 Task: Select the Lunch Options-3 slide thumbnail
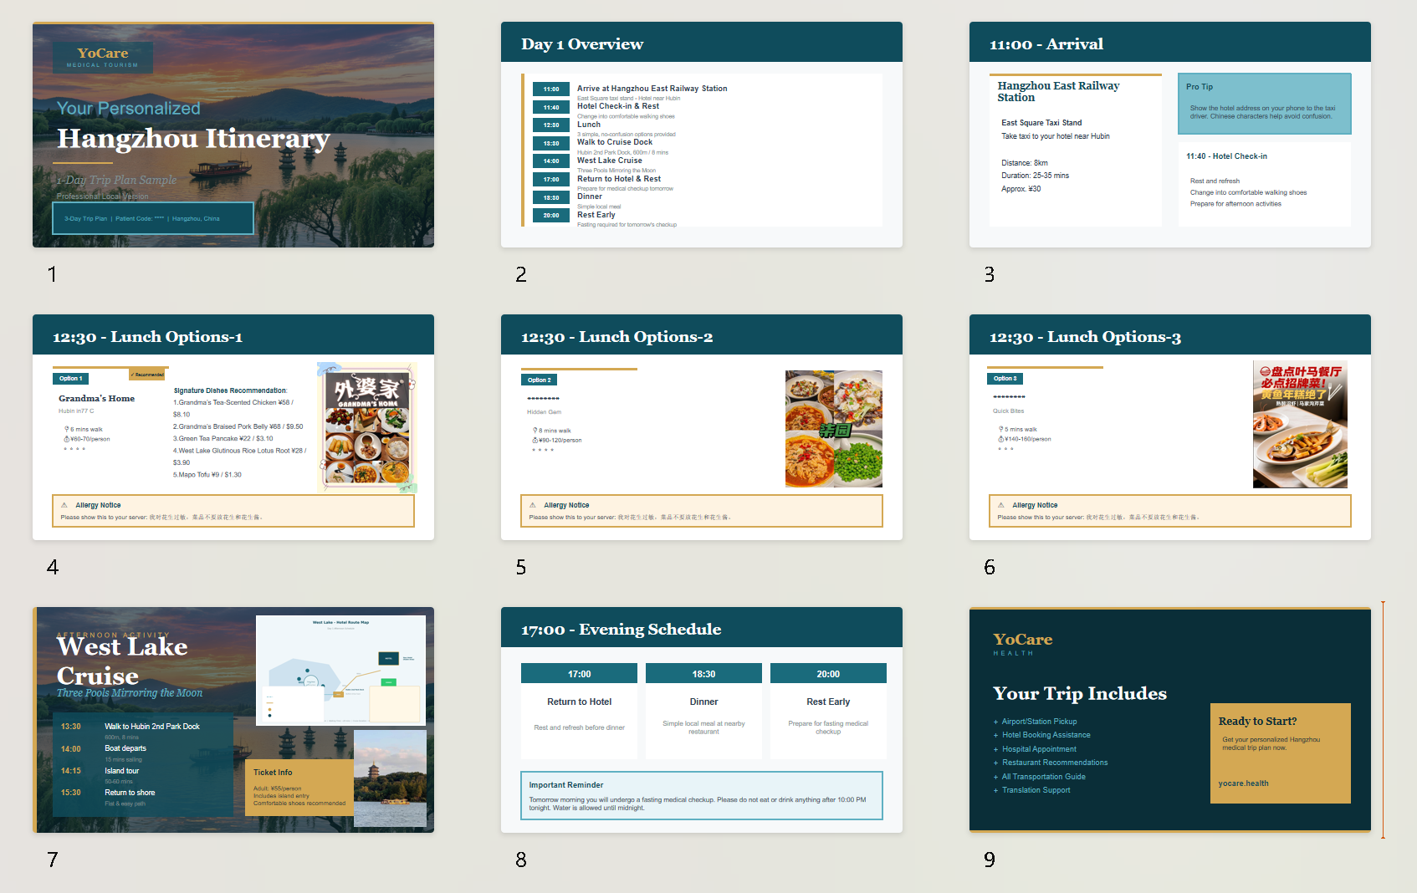[1170, 427]
